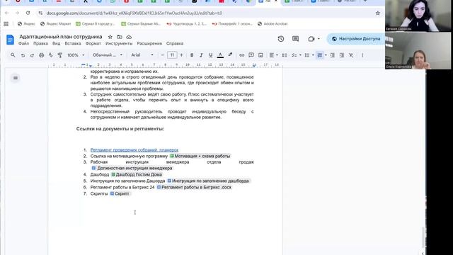Bookmark this page with the address bar star
This screenshot has width=453, height=255.
[x=377, y=13]
